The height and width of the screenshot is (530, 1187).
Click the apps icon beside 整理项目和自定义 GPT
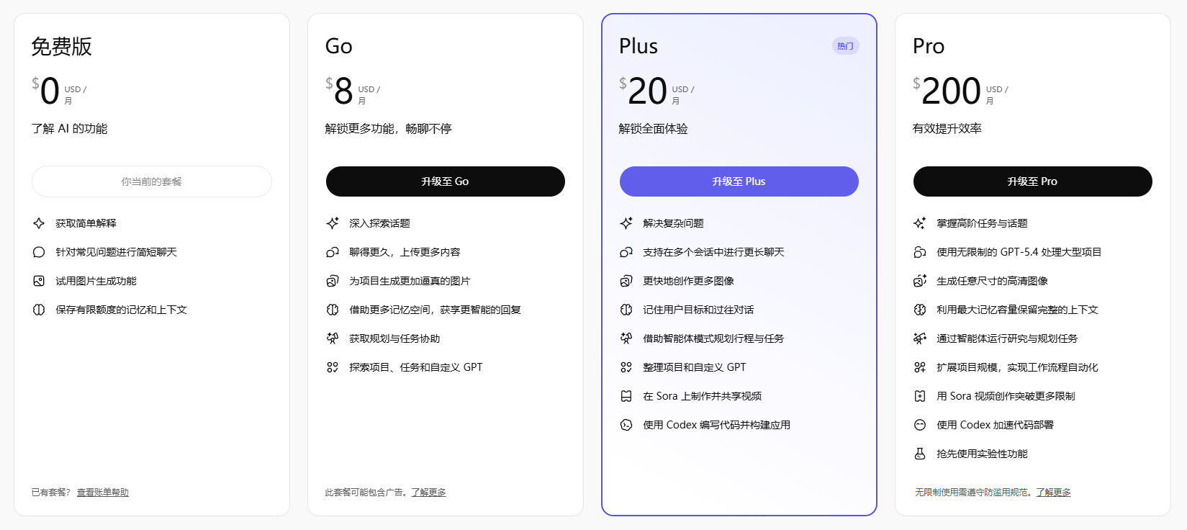[x=626, y=367]
